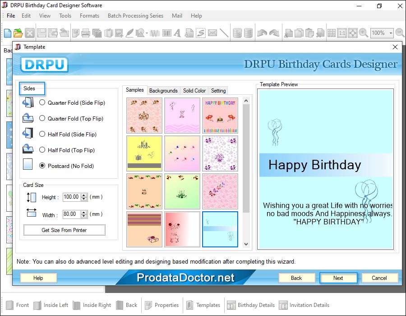The image size is (406, 316).
Task: Click the Width value input field
Action: coord(72,214)
